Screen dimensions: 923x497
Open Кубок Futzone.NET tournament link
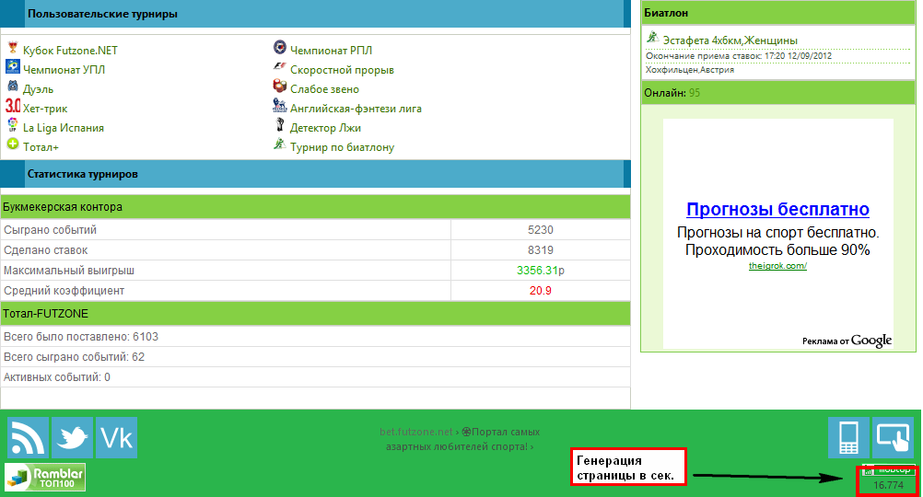tap(70, 51)
